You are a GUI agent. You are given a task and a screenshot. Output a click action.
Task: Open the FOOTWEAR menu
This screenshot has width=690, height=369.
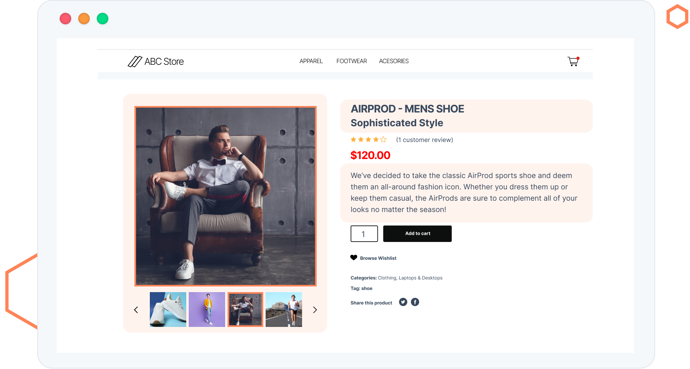click(351, 61)
